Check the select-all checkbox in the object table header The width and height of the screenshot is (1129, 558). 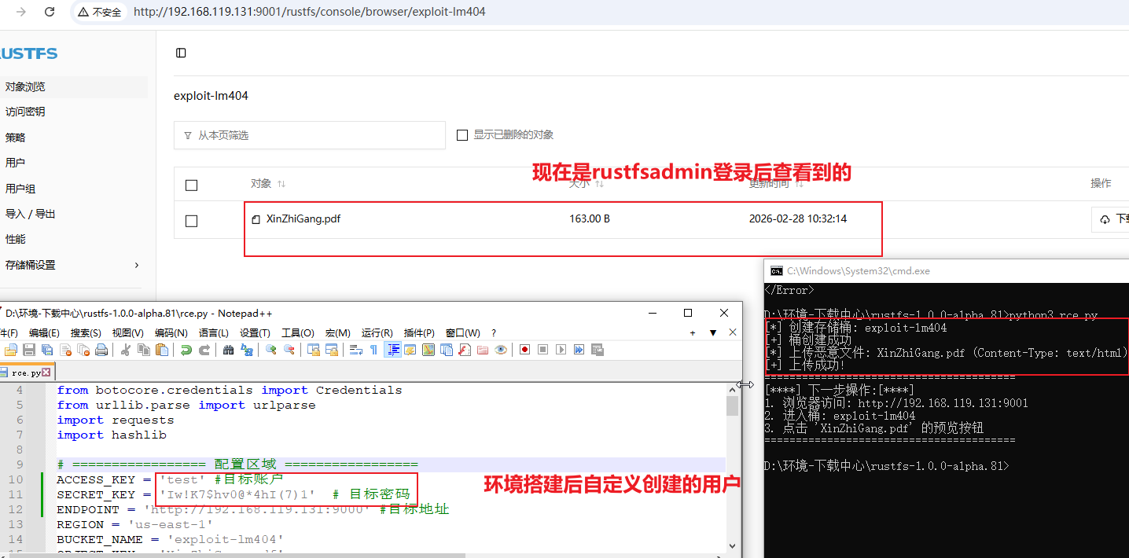coord(191,184)
